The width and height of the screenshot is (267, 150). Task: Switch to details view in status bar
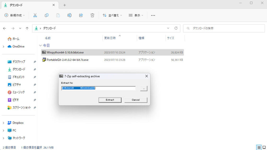coord(259,147)
